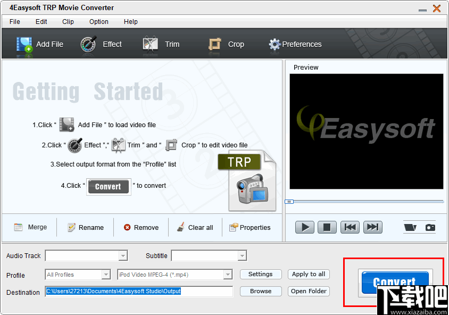Open the Subtitle dropdown
The height and width of the screenshot is (315, 449).
point(243,255)
